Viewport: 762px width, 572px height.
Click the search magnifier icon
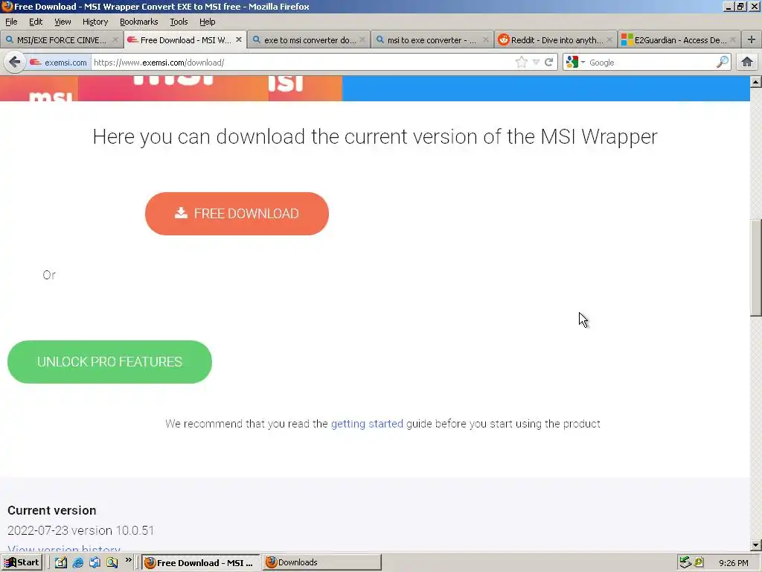723,62
